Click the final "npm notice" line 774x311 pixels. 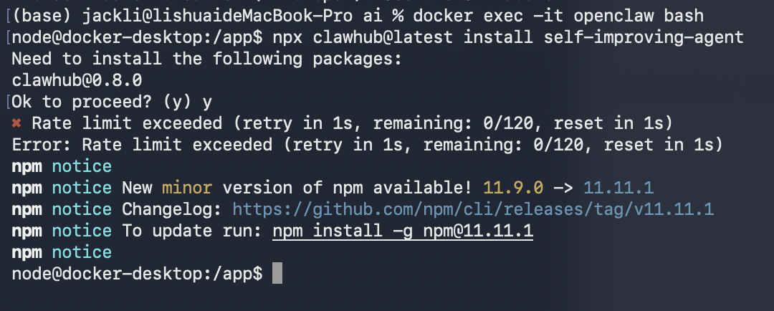coord(62,252)
